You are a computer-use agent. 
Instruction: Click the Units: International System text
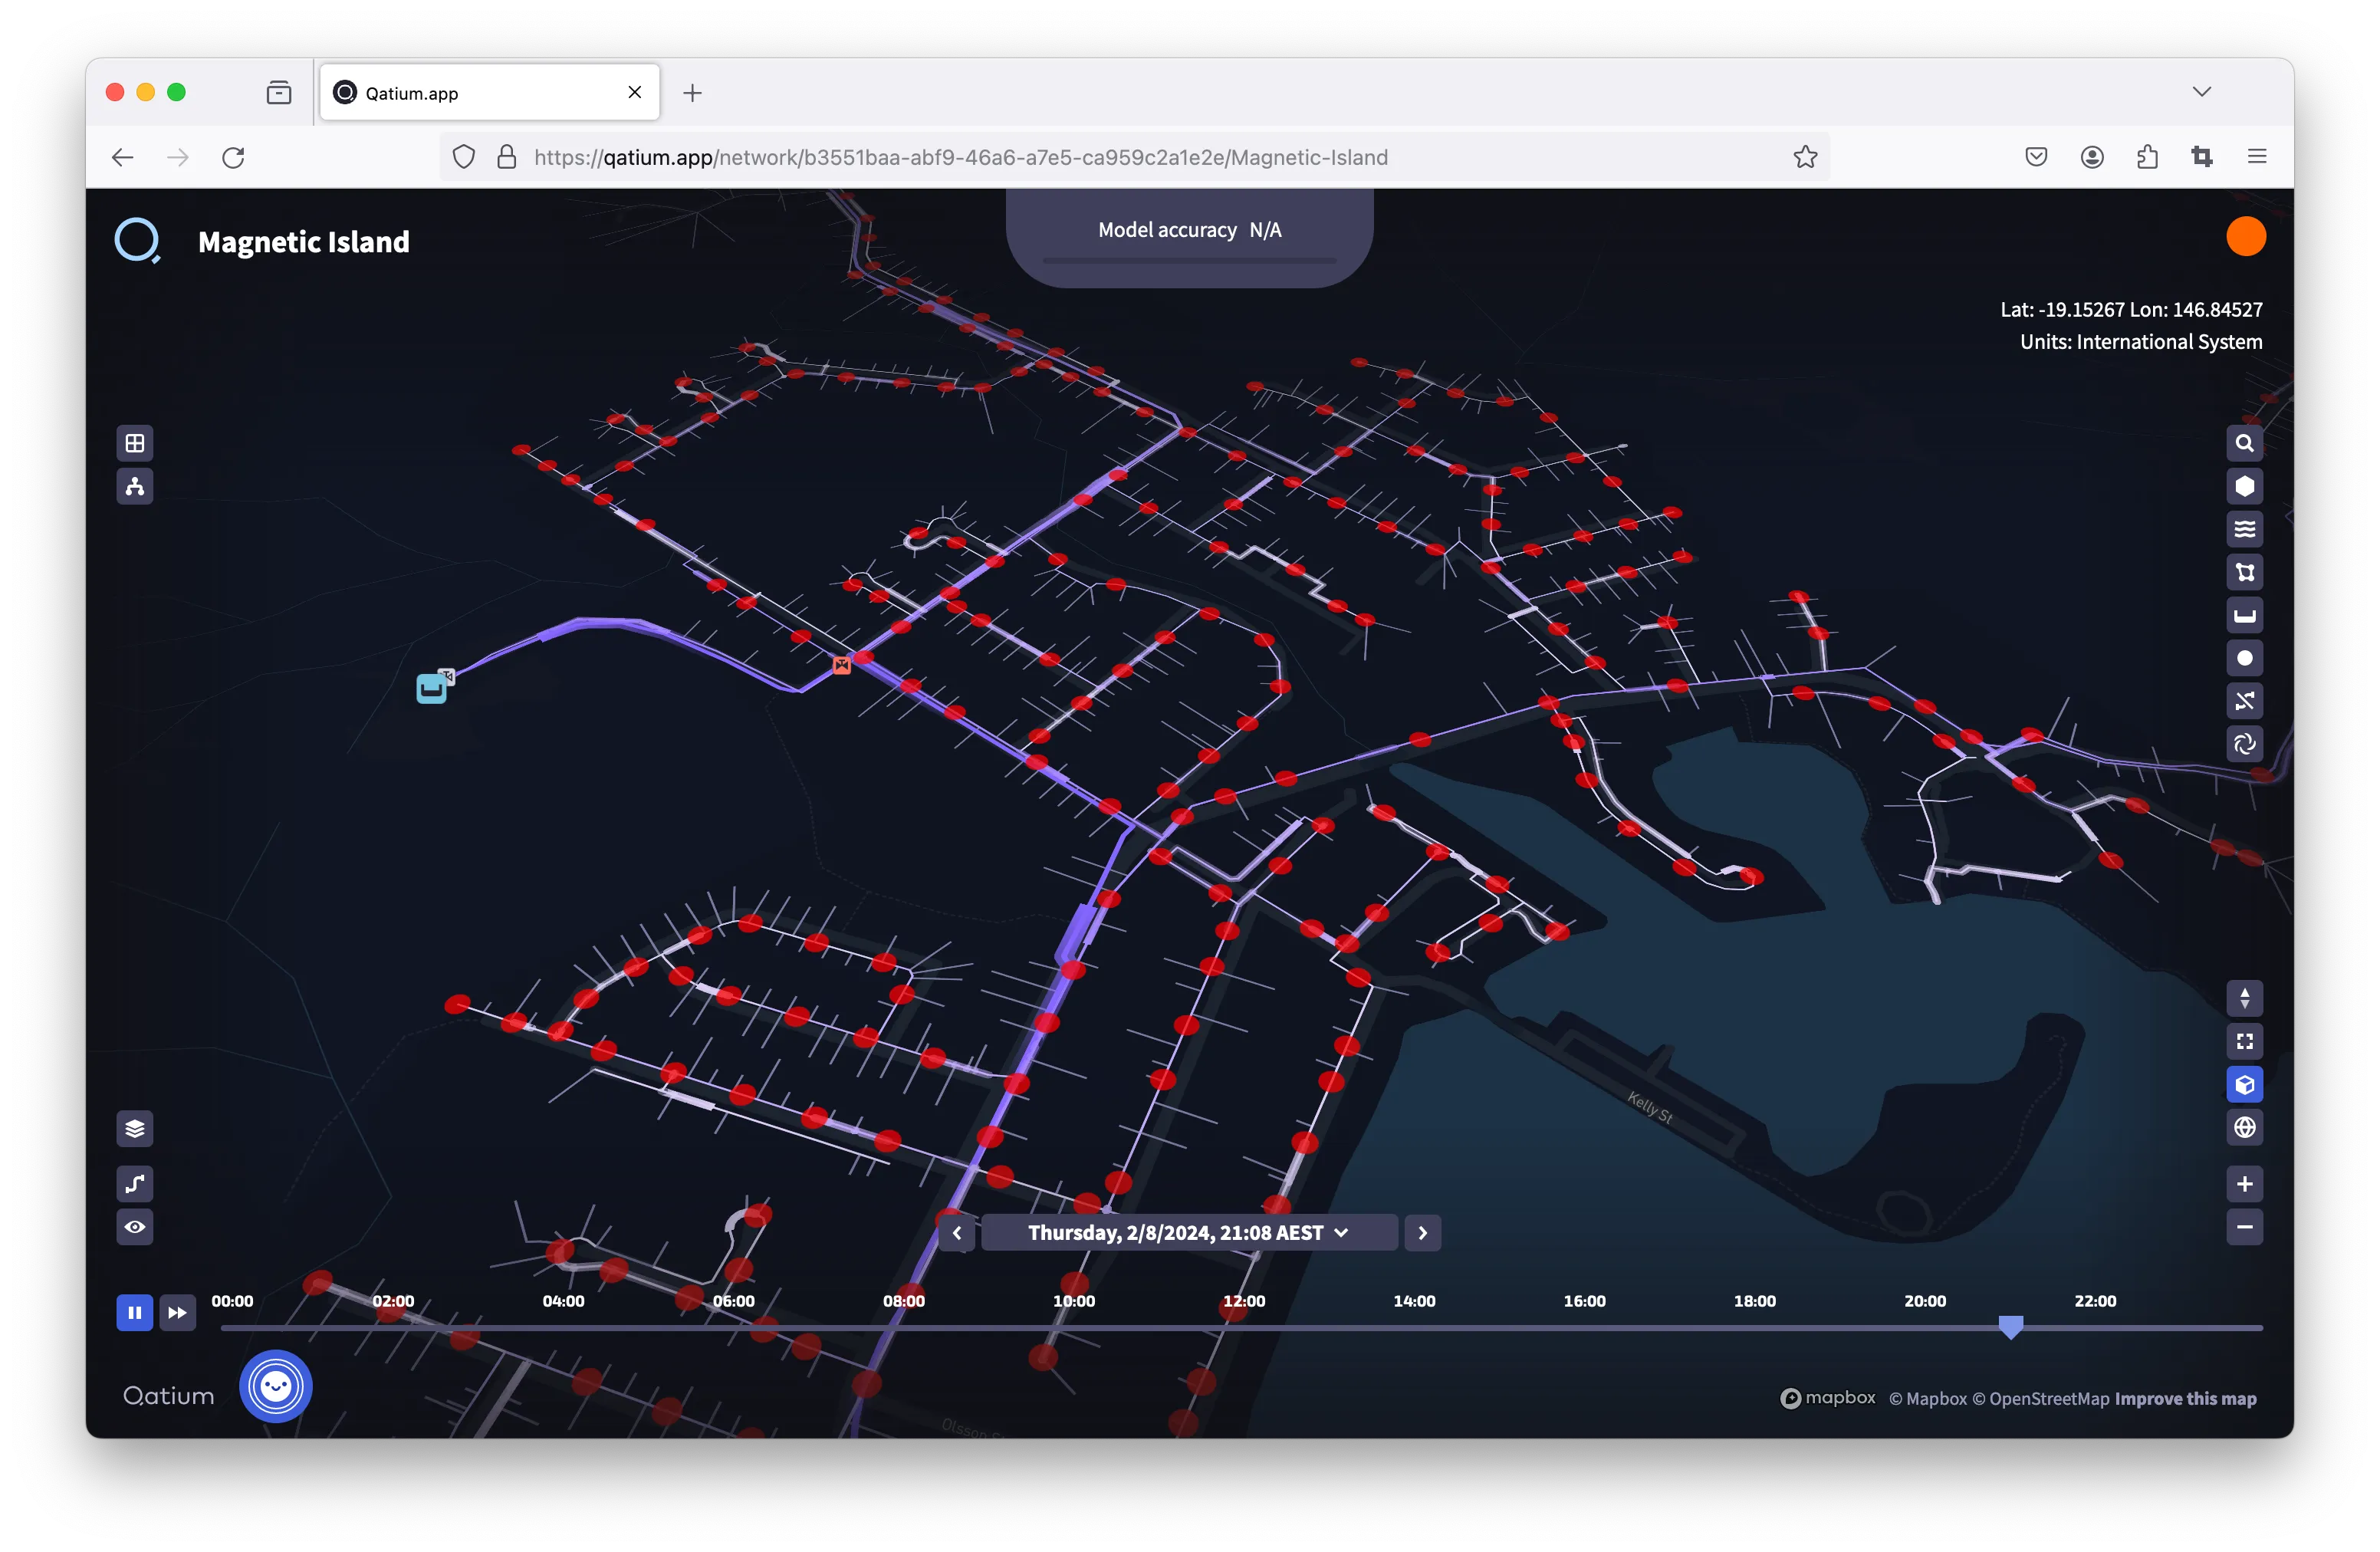click(2140, 342)
